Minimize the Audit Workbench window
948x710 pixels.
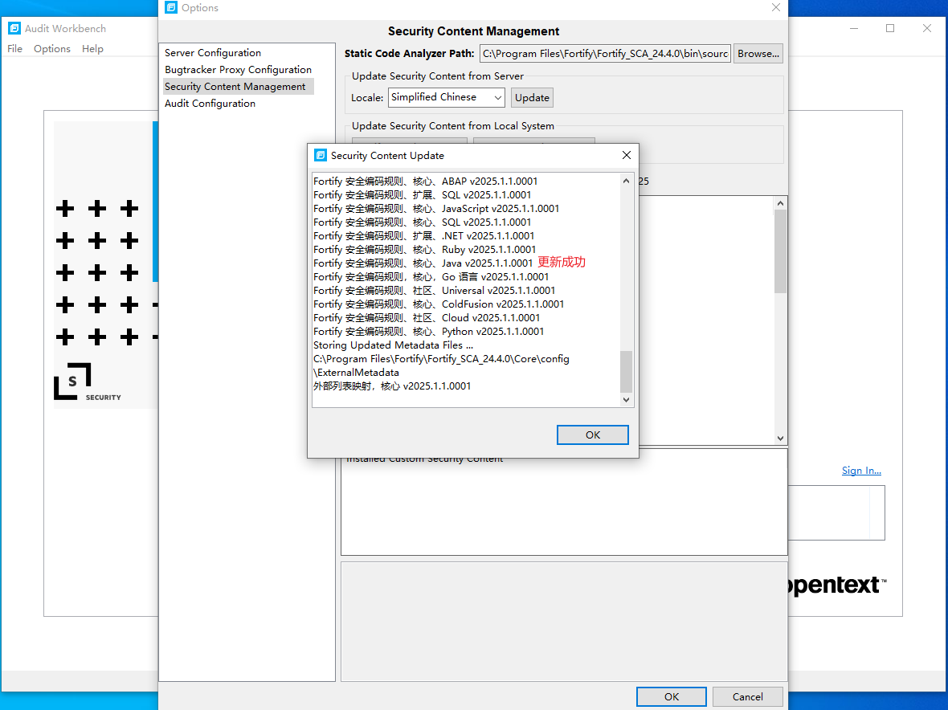coord(854,28)
